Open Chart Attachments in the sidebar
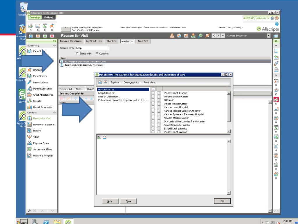Image resolution: width=298 pixels, height=224 pixels. pyautogui.click(x=43, y=95)
